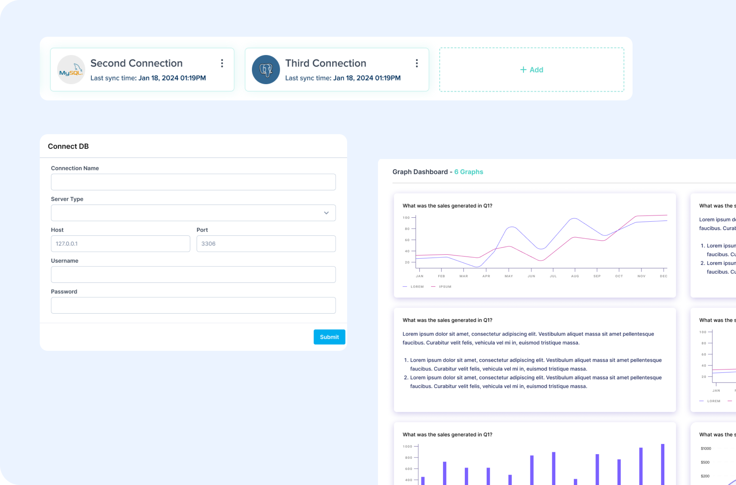The height and width of the screenshot is (485, 736).
Task: Click the AUG tick label on line chart
Action: (575, 276)
